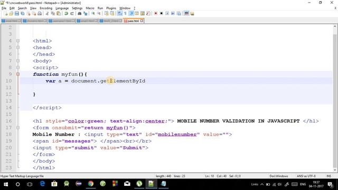
Task: Open the User Defined Language dialog icon
Action: (137, 13)
